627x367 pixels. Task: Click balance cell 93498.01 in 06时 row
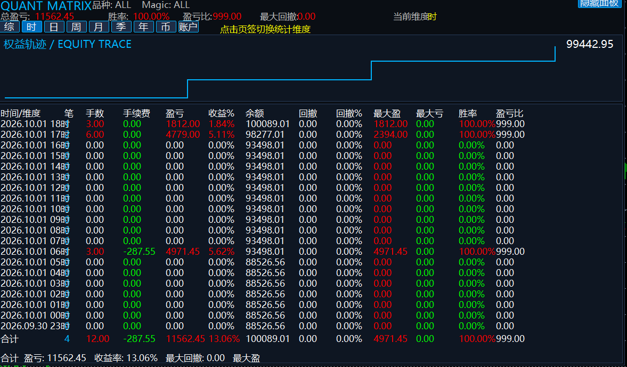(x=265, y=252)
